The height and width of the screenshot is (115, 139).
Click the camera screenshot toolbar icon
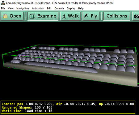tap(136, 16)
